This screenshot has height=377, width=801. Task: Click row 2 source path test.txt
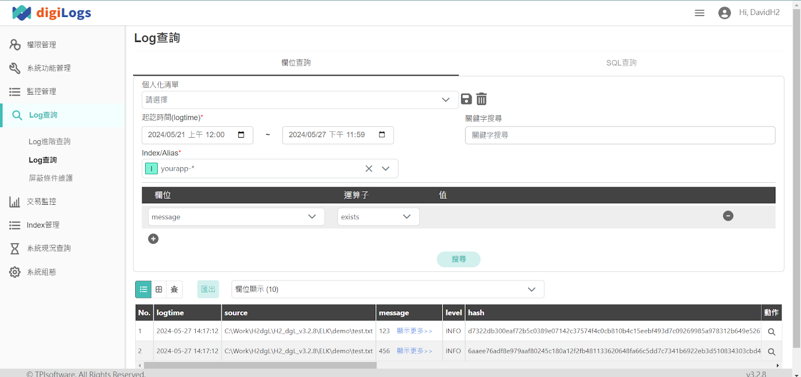click(298, 351)
